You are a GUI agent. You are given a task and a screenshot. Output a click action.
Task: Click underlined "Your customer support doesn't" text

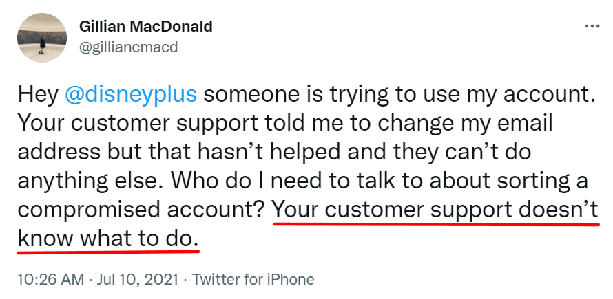point(435,210)
